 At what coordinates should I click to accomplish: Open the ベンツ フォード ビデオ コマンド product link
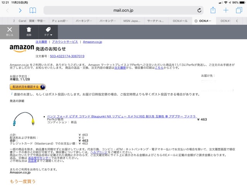pyautogui.click(x=121, y=116)
